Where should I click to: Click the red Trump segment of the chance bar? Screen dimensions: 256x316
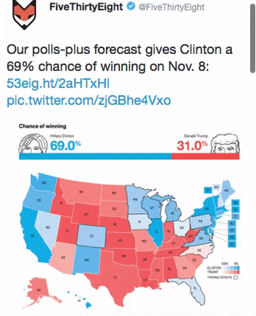(205, 156)
